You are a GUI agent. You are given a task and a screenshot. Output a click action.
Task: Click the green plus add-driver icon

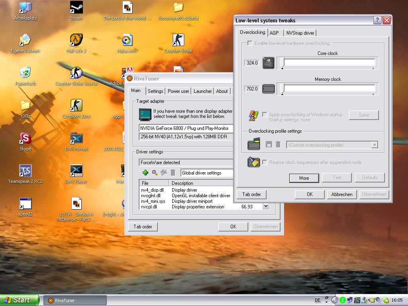pos(145,173)
